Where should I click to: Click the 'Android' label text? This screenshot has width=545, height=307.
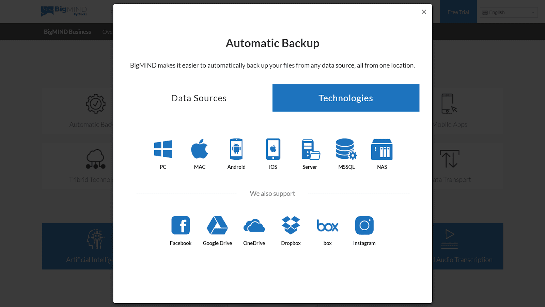pyautogui.click(x=236, y=167)
